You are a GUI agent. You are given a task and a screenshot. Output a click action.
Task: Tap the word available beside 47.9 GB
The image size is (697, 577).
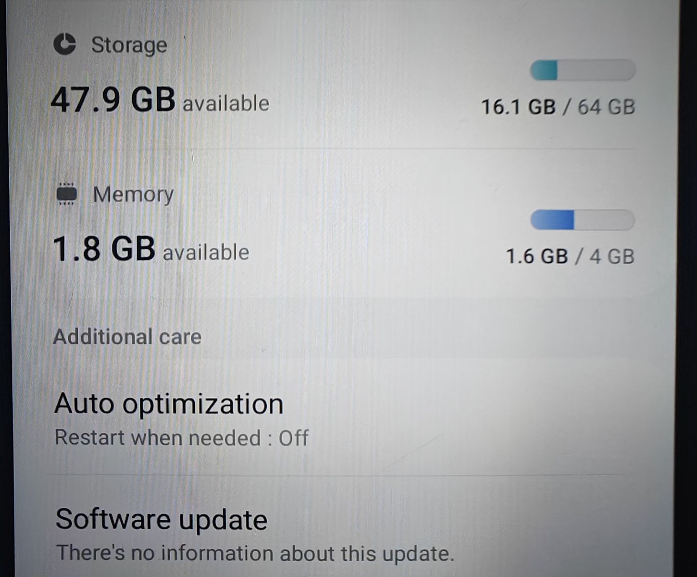(x=226, y=103)
